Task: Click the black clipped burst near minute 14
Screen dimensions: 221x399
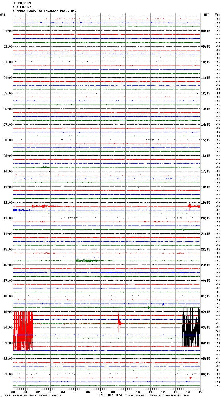Action: pos(191,327)
